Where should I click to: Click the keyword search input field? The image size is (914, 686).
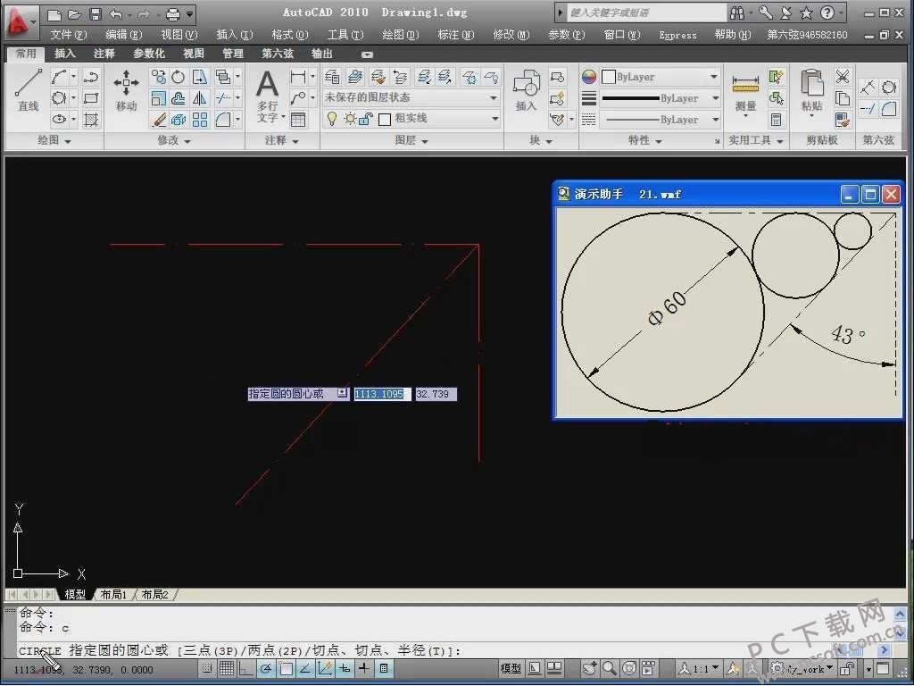[646, 13]
